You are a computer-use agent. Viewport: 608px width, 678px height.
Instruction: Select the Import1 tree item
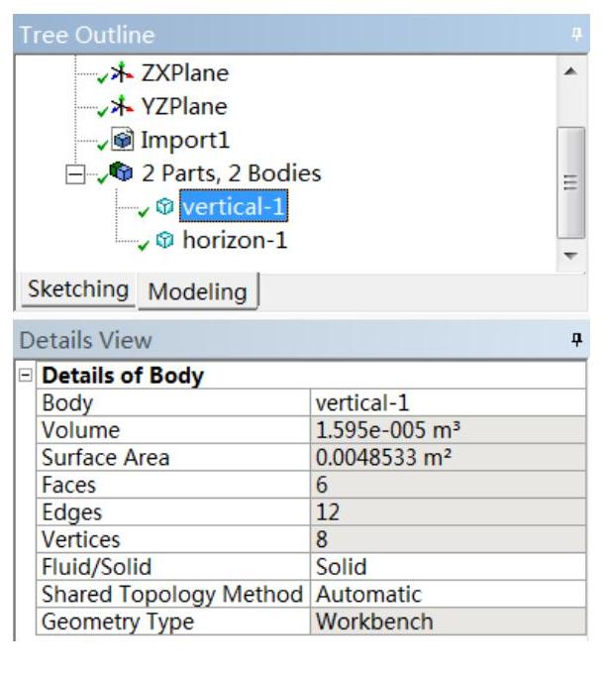[185, 140]
